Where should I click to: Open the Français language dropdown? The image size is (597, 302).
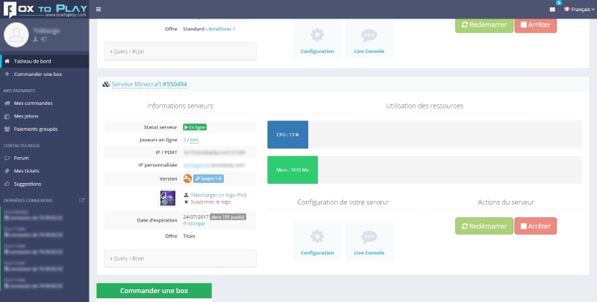[579, 10]
